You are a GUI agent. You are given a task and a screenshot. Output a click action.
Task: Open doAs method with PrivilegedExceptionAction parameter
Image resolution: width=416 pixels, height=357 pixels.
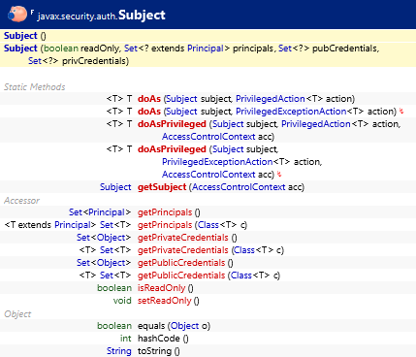pyautogui.click(x=149, y=112)
